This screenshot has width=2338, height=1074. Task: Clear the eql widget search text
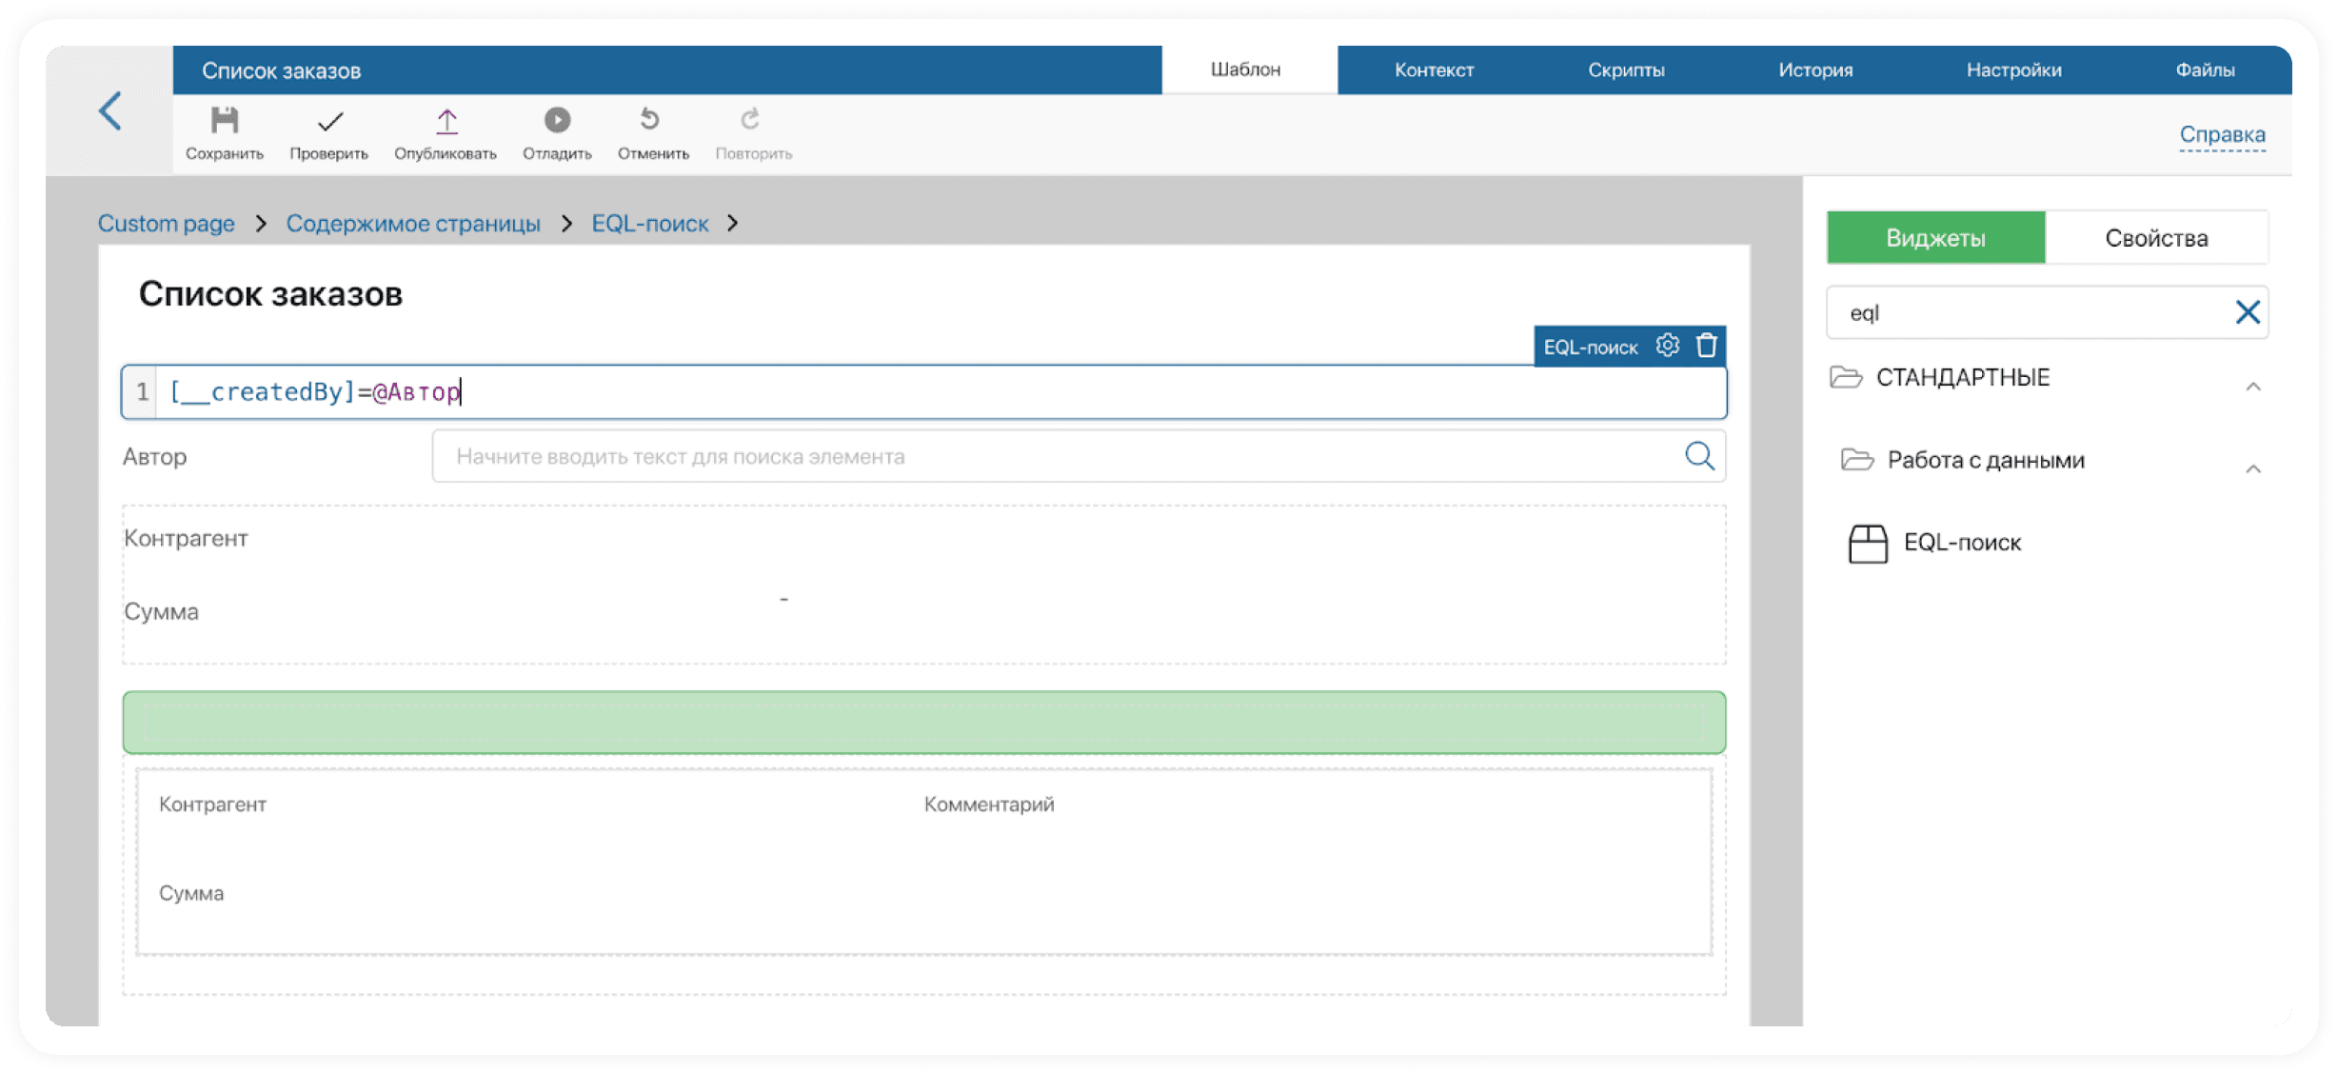pos(2248,312)
